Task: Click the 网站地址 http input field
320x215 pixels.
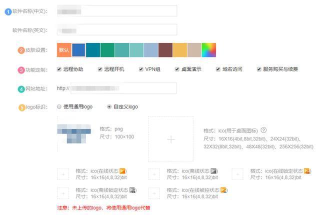Action: (x=123, y=88)
